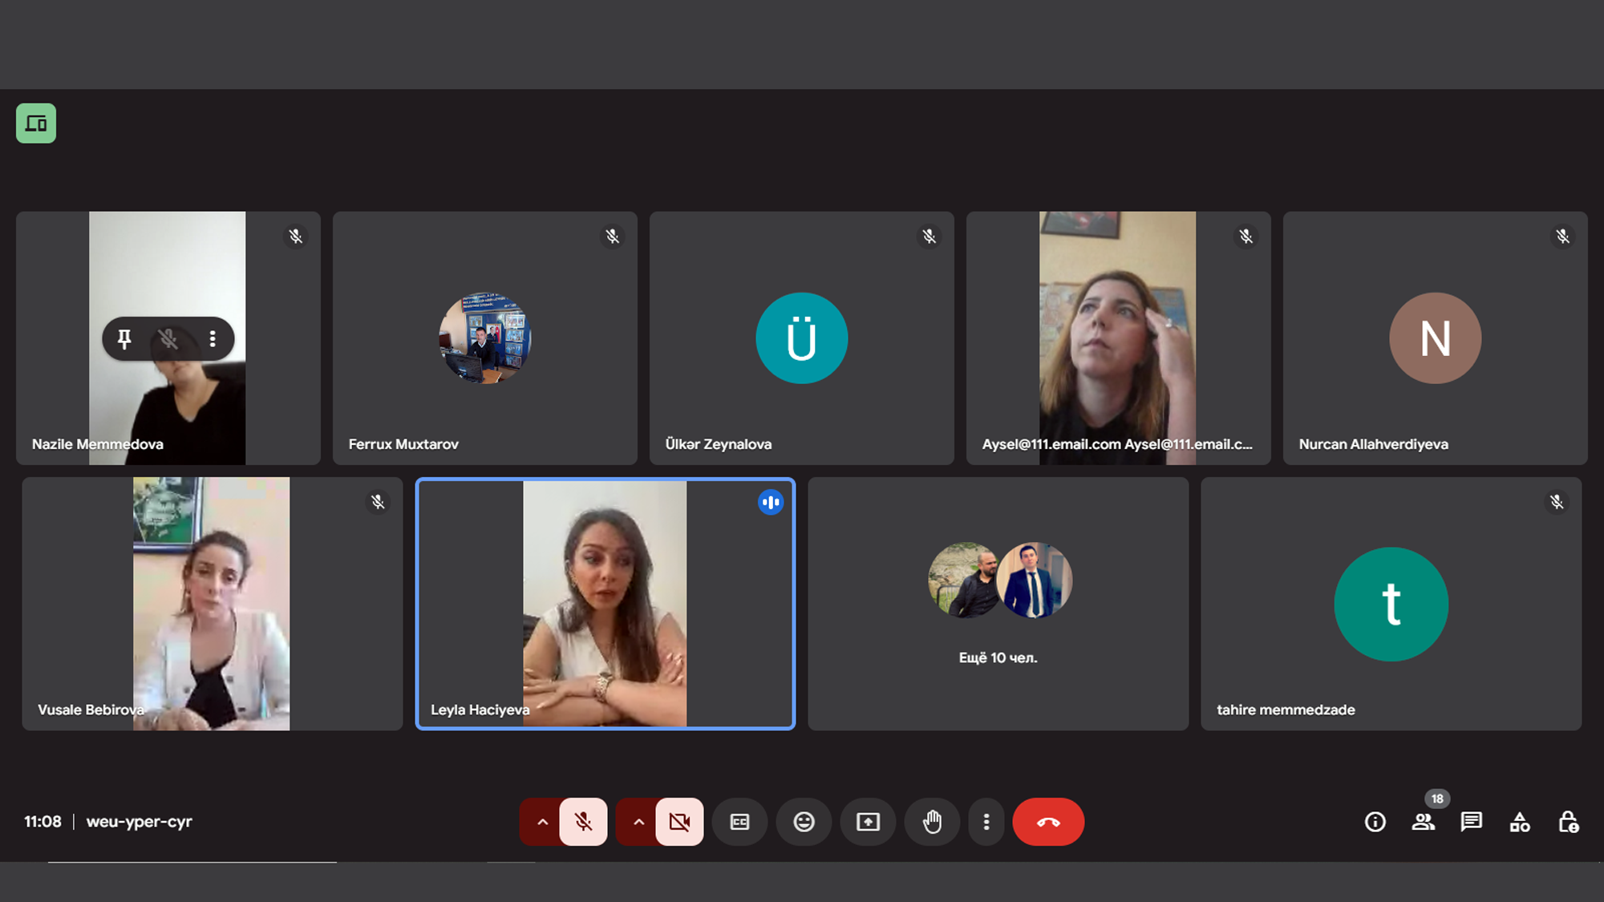Image resolution: width=1604 pixels, height=902 pixels.
Task: Show the participants list with 18 badge
Action: tap(1424, 822)
